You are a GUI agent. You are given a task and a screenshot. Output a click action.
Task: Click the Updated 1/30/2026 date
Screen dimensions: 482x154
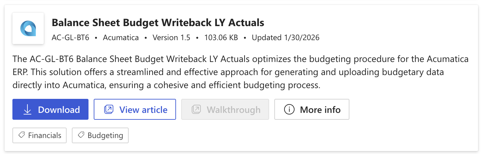[285, 38]
